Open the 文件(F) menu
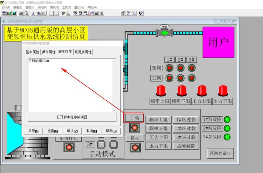263x173 pixels. [x=6, y=7]
